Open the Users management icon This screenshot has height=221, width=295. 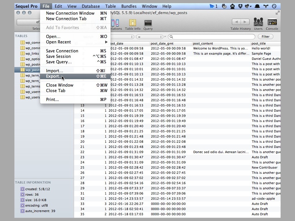(x=258, y=22)
